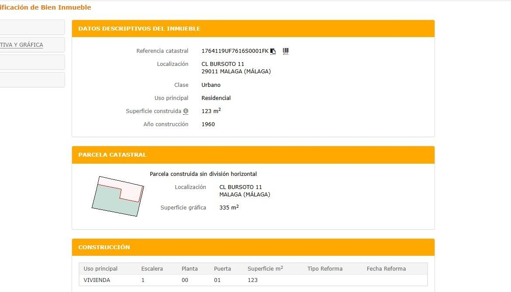Select the sidebar item above 'TIVA Y GRÁFICA'

(31, 27)
